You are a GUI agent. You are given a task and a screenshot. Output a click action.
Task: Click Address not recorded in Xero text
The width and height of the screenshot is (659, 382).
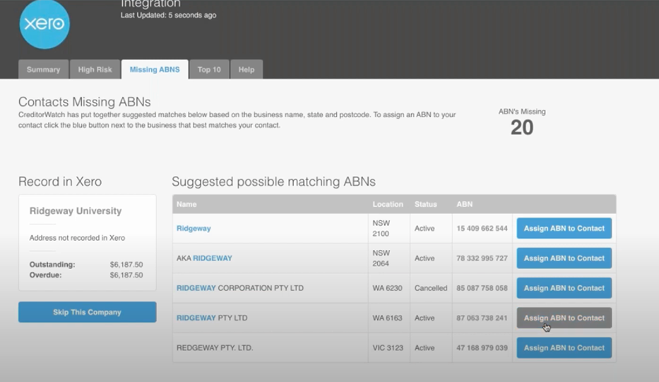tap(77, 238)
